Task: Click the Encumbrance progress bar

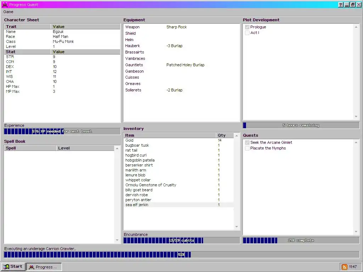Action: coord(181,240)
